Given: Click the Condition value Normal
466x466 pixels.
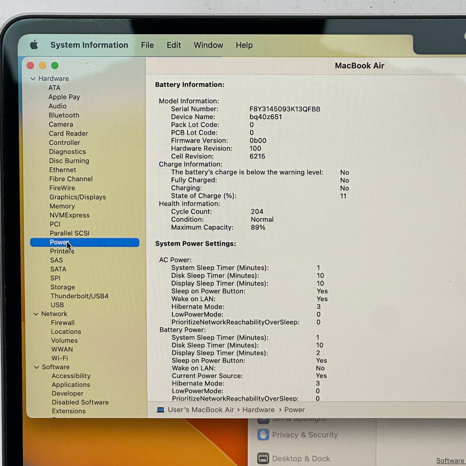Looking at the screenshot, I should pyautogui.click(x=262, y=219).
